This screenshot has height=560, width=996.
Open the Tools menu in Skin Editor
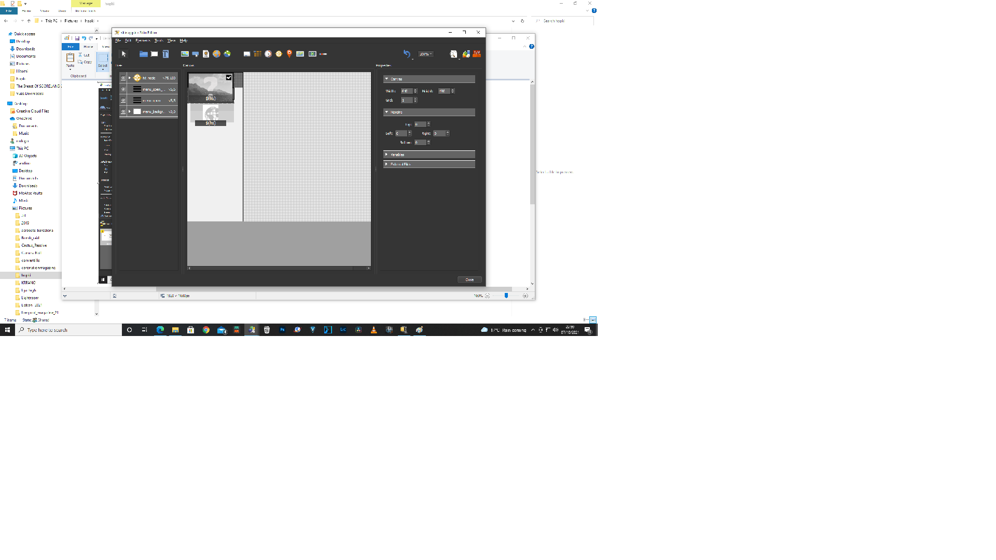[x=159, y=40]
